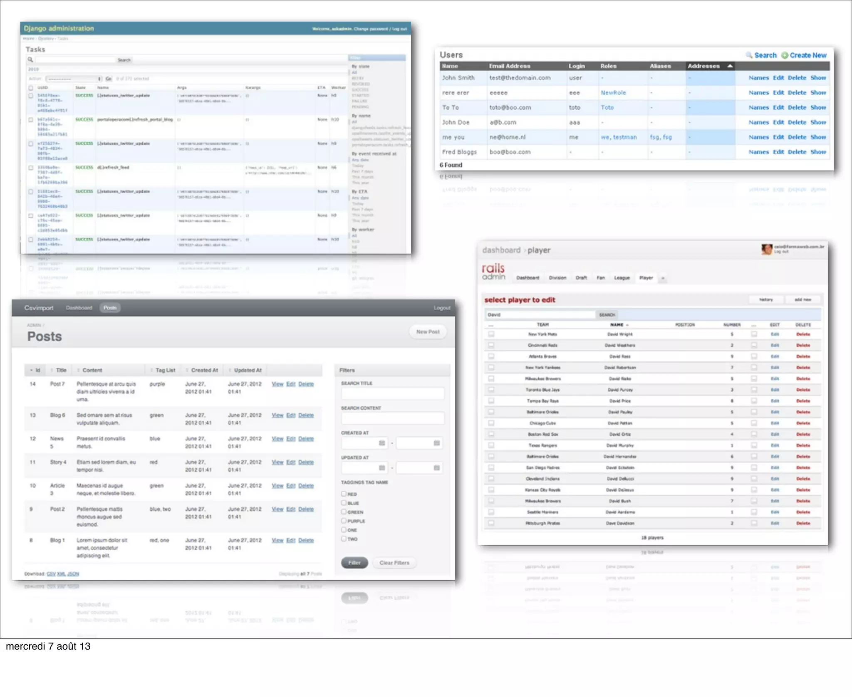This screenshot has height=697, width=852.
Task: Open Dashboard in Csvimport navigation bar
Action: pyautogui.click(x=79, y=308)
